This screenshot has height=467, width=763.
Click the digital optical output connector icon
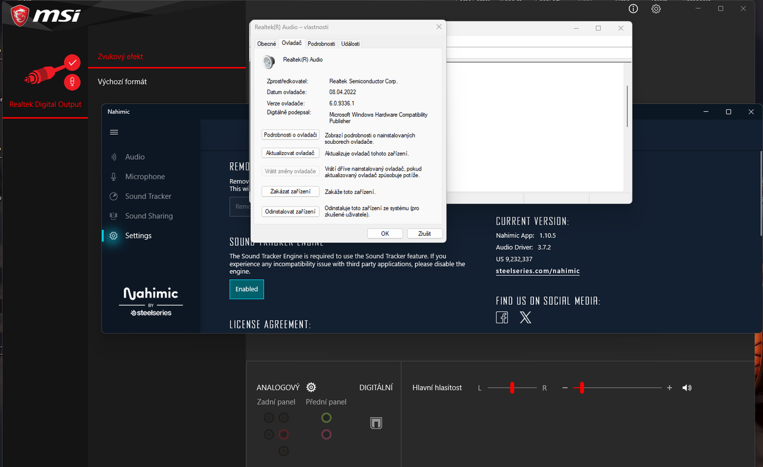(x=376, y=423)
